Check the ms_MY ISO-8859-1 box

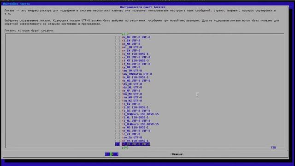(118, 54)
